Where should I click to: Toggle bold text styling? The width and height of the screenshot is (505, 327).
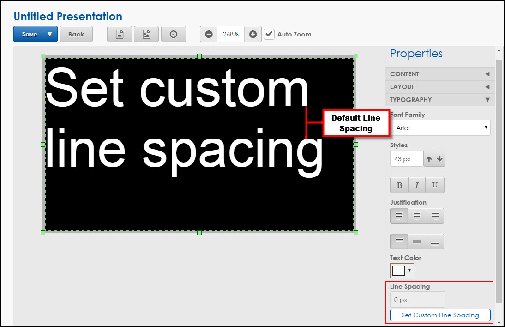click(x=399, y=185)
